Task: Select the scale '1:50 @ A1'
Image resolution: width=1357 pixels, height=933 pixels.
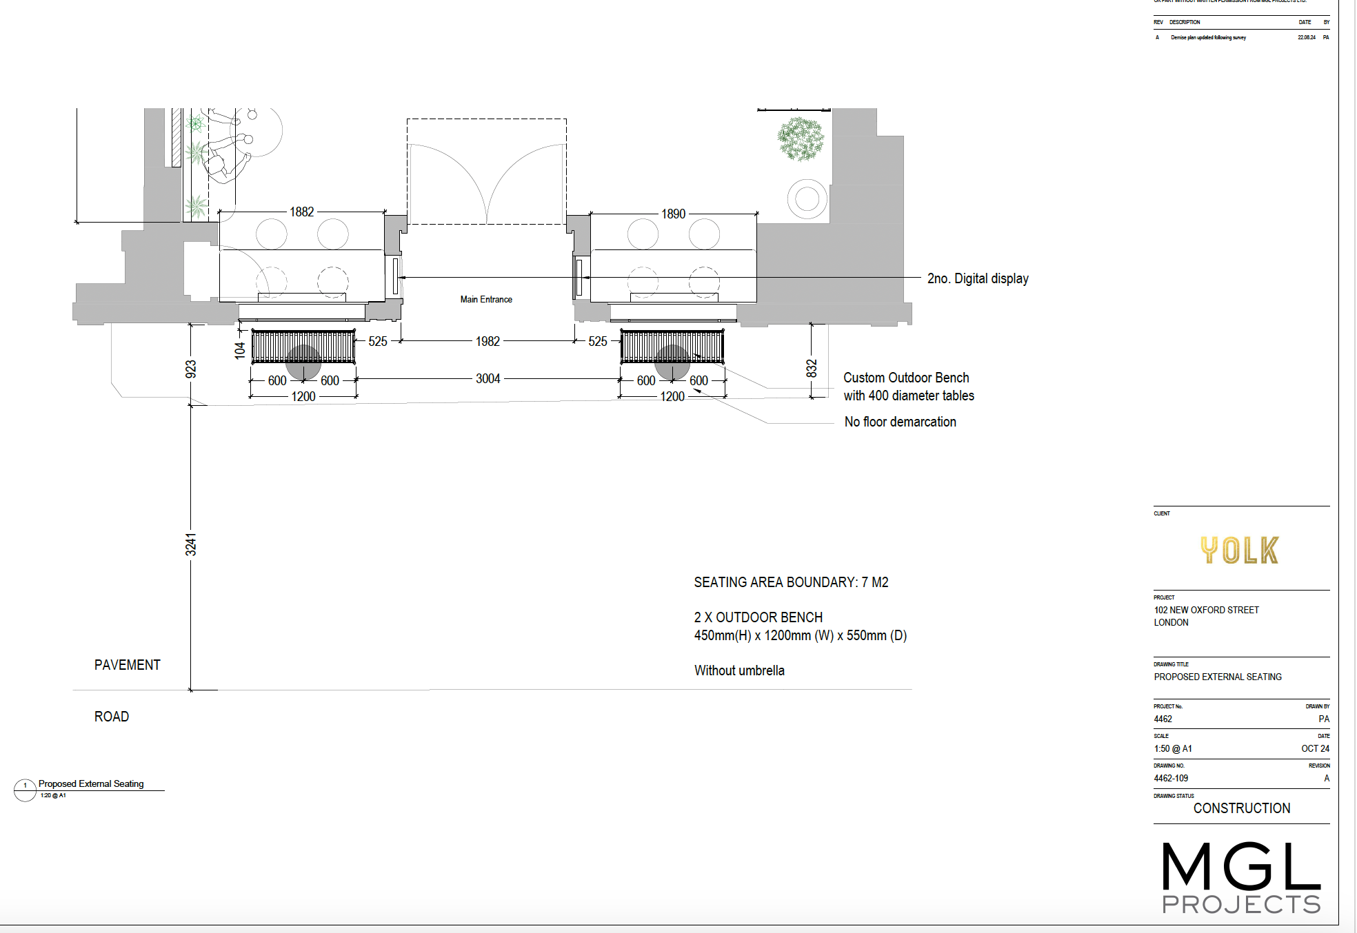Action: (1173, 748)
